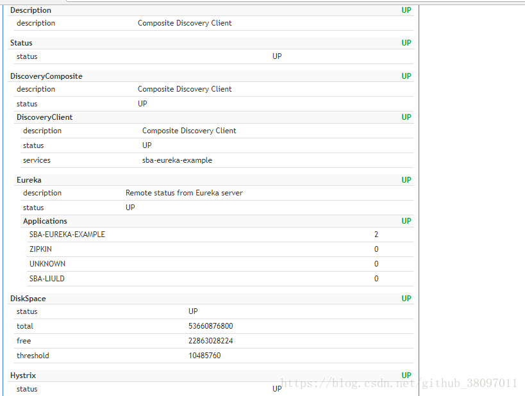The width and height of the screenshot is (525, 396).
Task: Click the sba-eureka-example services value
Action: pos(177,160)
